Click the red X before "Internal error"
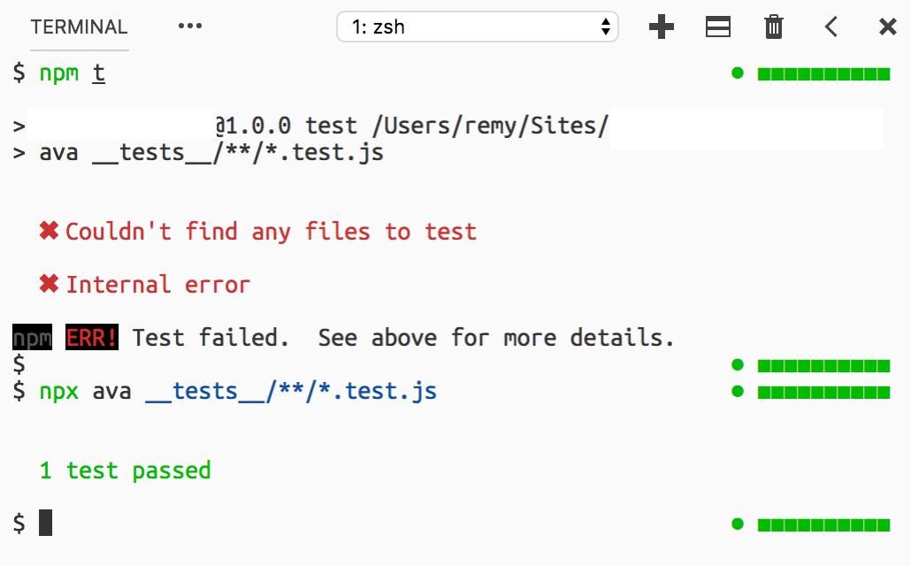911x566 pixels. pos(49,284)
